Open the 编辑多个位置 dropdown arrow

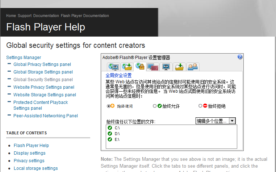(232, 121)
